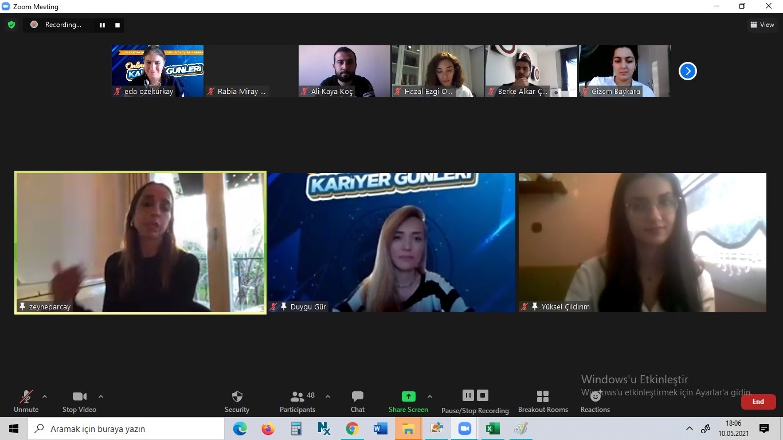Expand share options arrow next to Share Screen

pos(430,396)
